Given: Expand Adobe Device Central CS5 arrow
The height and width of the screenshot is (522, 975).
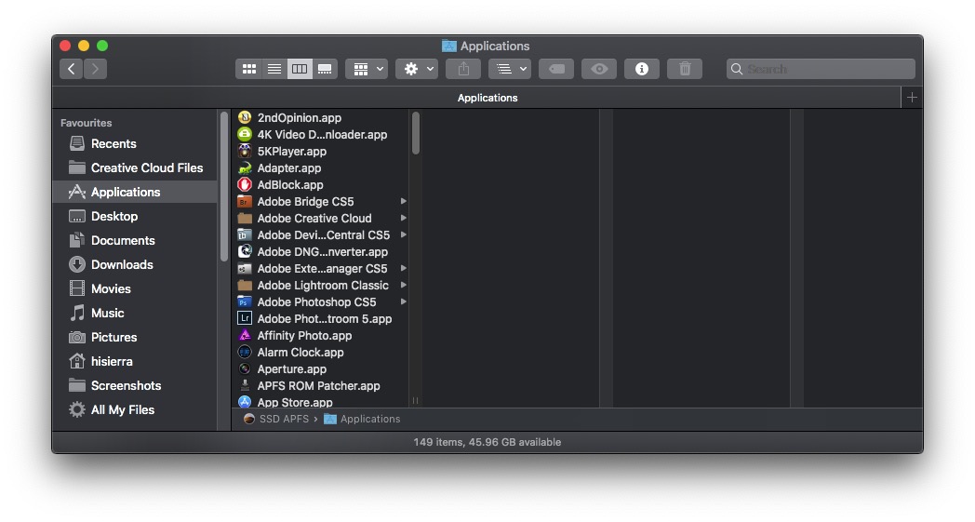Looking at the screenshot, I should coord(404,235).
